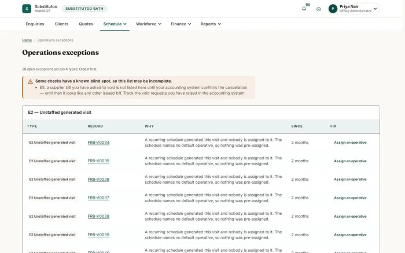This screenshot has height=253, width=405.
Task: Click the Substitutoo S logo
Action: pos(27,9)
